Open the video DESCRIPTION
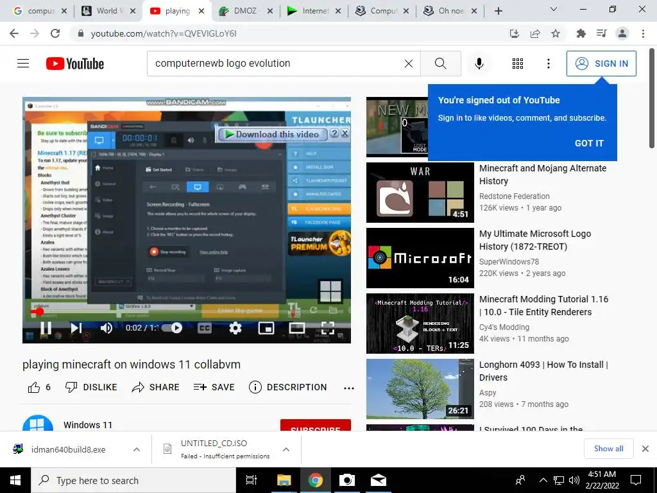The width and height of the screenshot is (657, 493). [x=287, y=387]
